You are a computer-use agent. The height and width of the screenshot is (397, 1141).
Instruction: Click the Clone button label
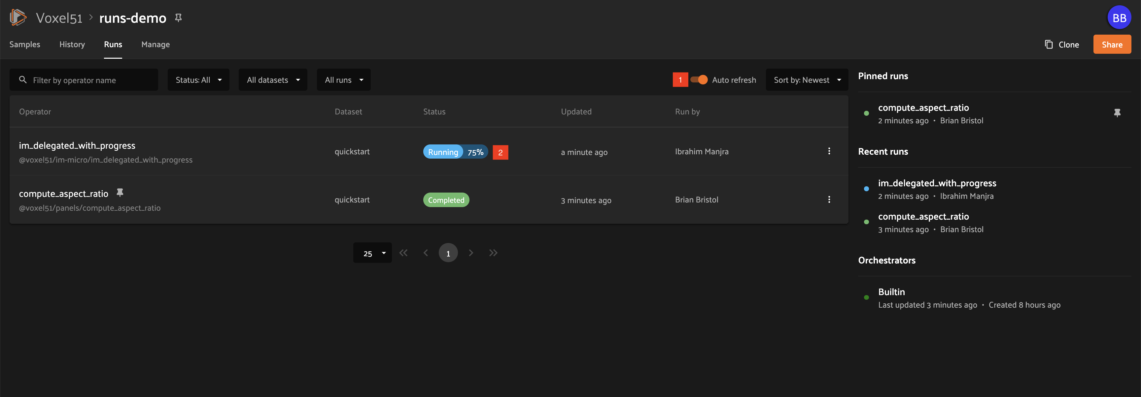[1068, 45]
